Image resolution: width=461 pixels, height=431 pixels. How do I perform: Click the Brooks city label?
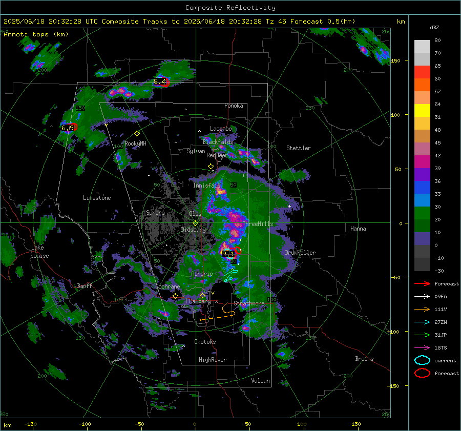364,359
